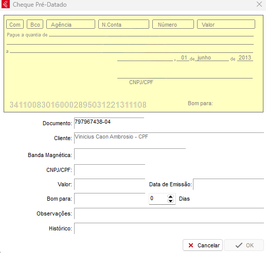Select the Cliente field
This screenshot has height=253, width=266.
click(169, 138)
